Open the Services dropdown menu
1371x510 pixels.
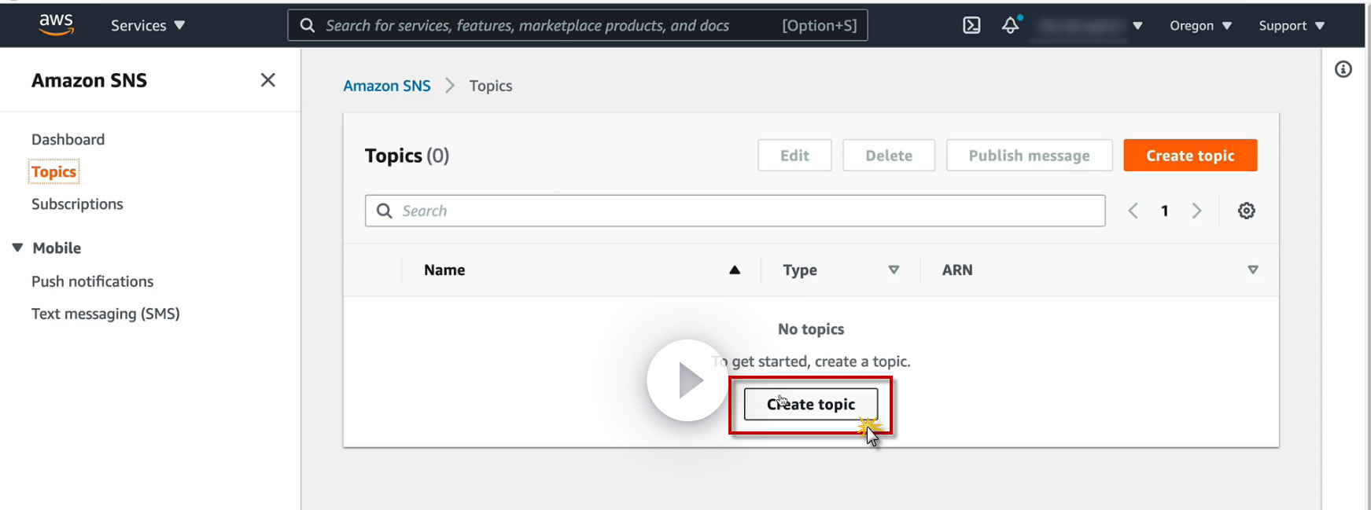[148, 25]
